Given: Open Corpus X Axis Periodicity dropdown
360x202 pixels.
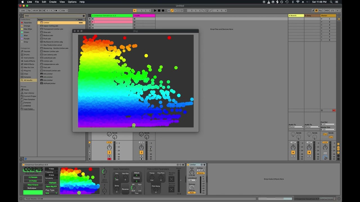Looking at the screenshot, I should pyautogui.click(x=51, y=178).
